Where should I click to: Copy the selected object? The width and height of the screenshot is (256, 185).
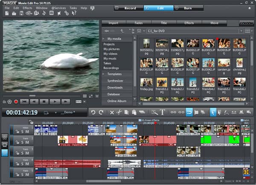click(x=127, y=113)
